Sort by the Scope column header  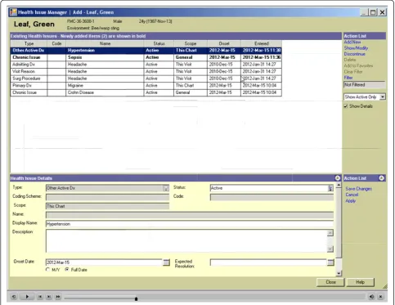tap(191, 43)
